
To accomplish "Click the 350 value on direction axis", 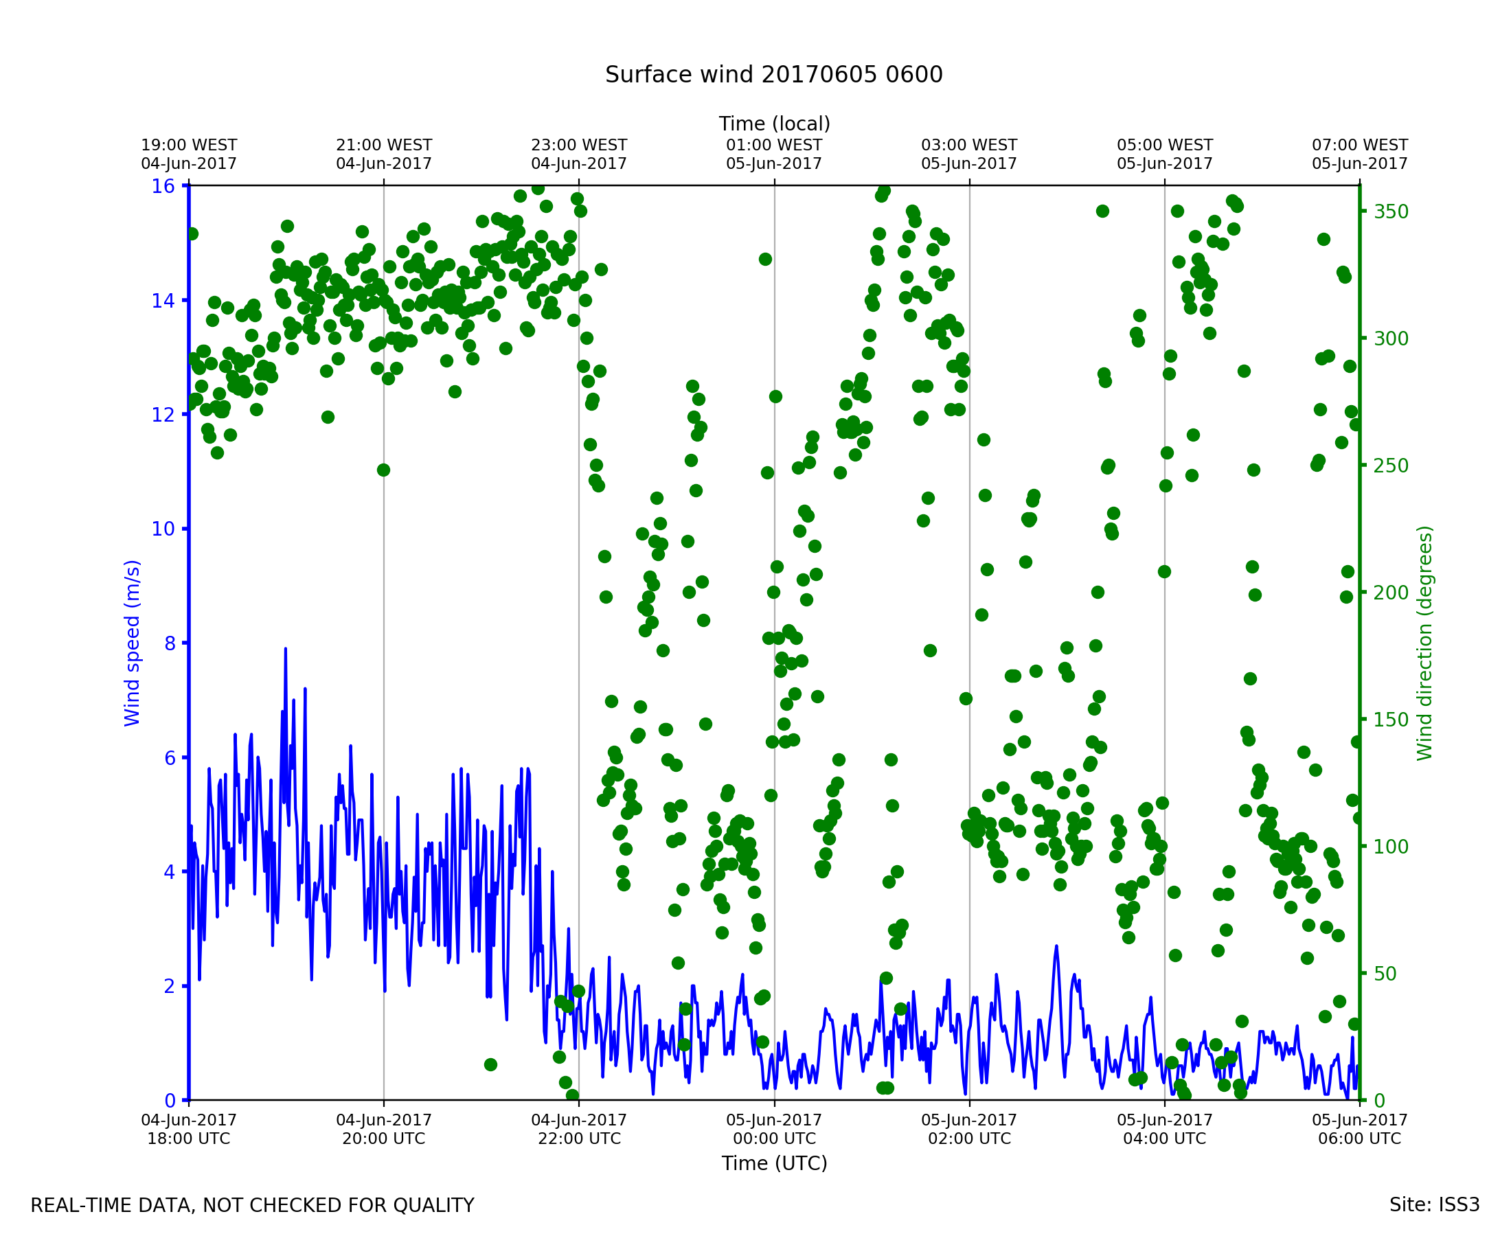I will coord(1391,212).
